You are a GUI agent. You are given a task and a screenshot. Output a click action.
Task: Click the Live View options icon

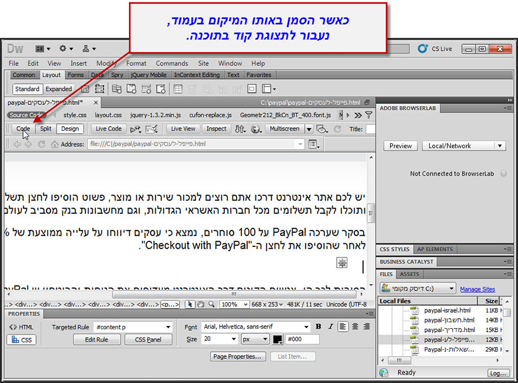(135, 129)
